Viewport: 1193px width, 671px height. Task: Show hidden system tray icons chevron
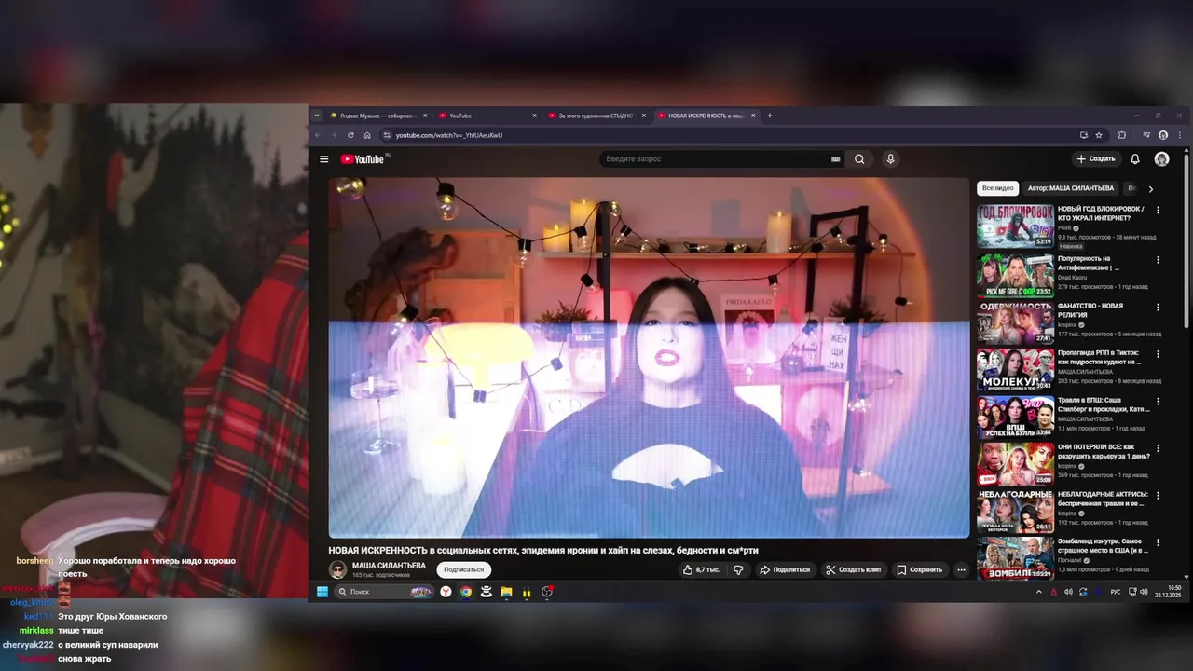click(x=1039, y=592)
